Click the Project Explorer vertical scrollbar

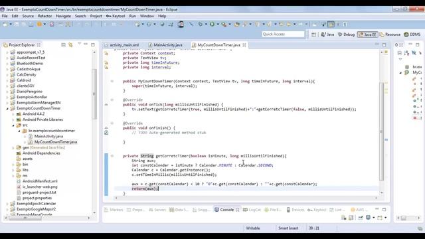pyautogui.click(x=94, y=94)
